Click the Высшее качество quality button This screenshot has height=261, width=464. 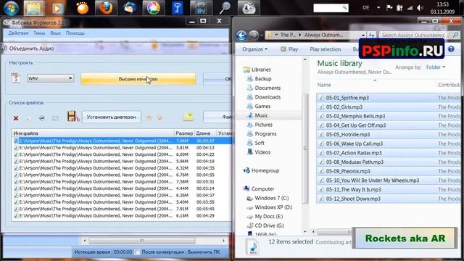pyautogui.click(x=138, y=79)
